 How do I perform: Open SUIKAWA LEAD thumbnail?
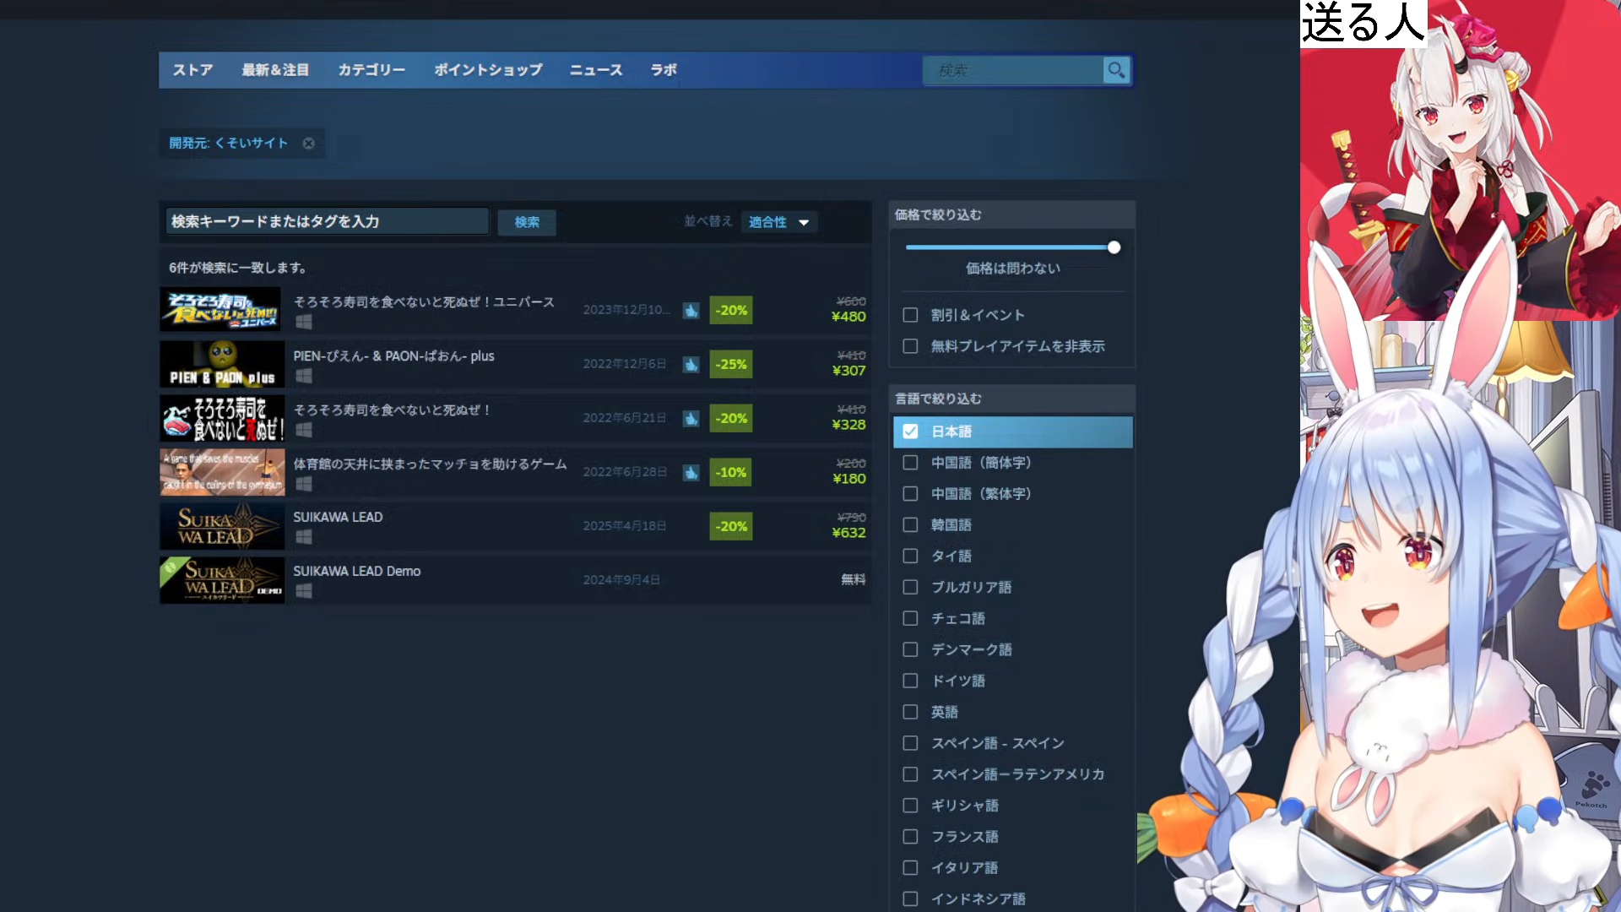(x=222, y=526)
